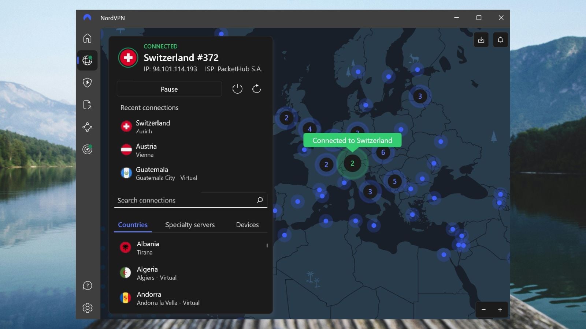The width and height of the screenshot is (586, 329).
Task: Open the Home panel in the sidebar
Action: pos(87,38)
